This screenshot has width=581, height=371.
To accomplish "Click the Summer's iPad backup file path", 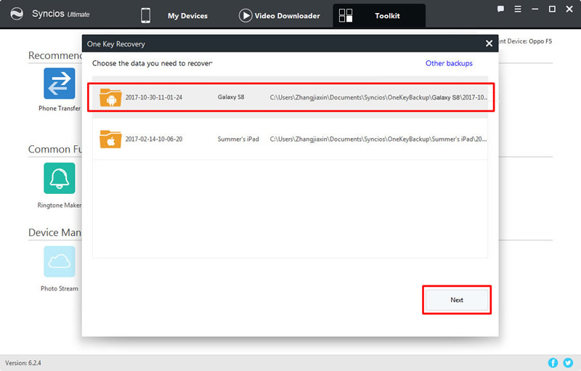I will (378, 139).
